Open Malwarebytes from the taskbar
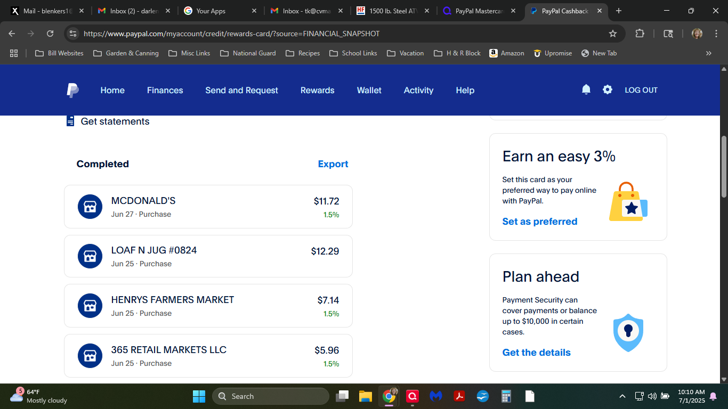Viewport: 728px width, 409px height. coord(436,396)
